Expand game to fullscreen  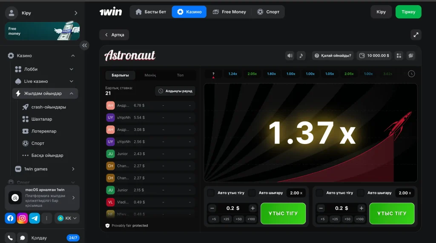[x=416, y=35]
